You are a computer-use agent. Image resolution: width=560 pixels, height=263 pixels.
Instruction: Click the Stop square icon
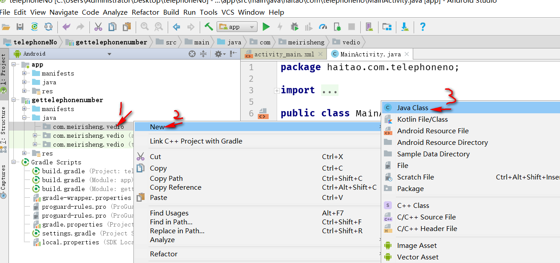click(x=351, y=27)
